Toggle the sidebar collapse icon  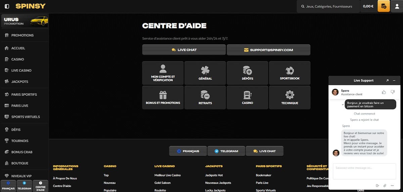pyautogui.click(x=7, y=6)
